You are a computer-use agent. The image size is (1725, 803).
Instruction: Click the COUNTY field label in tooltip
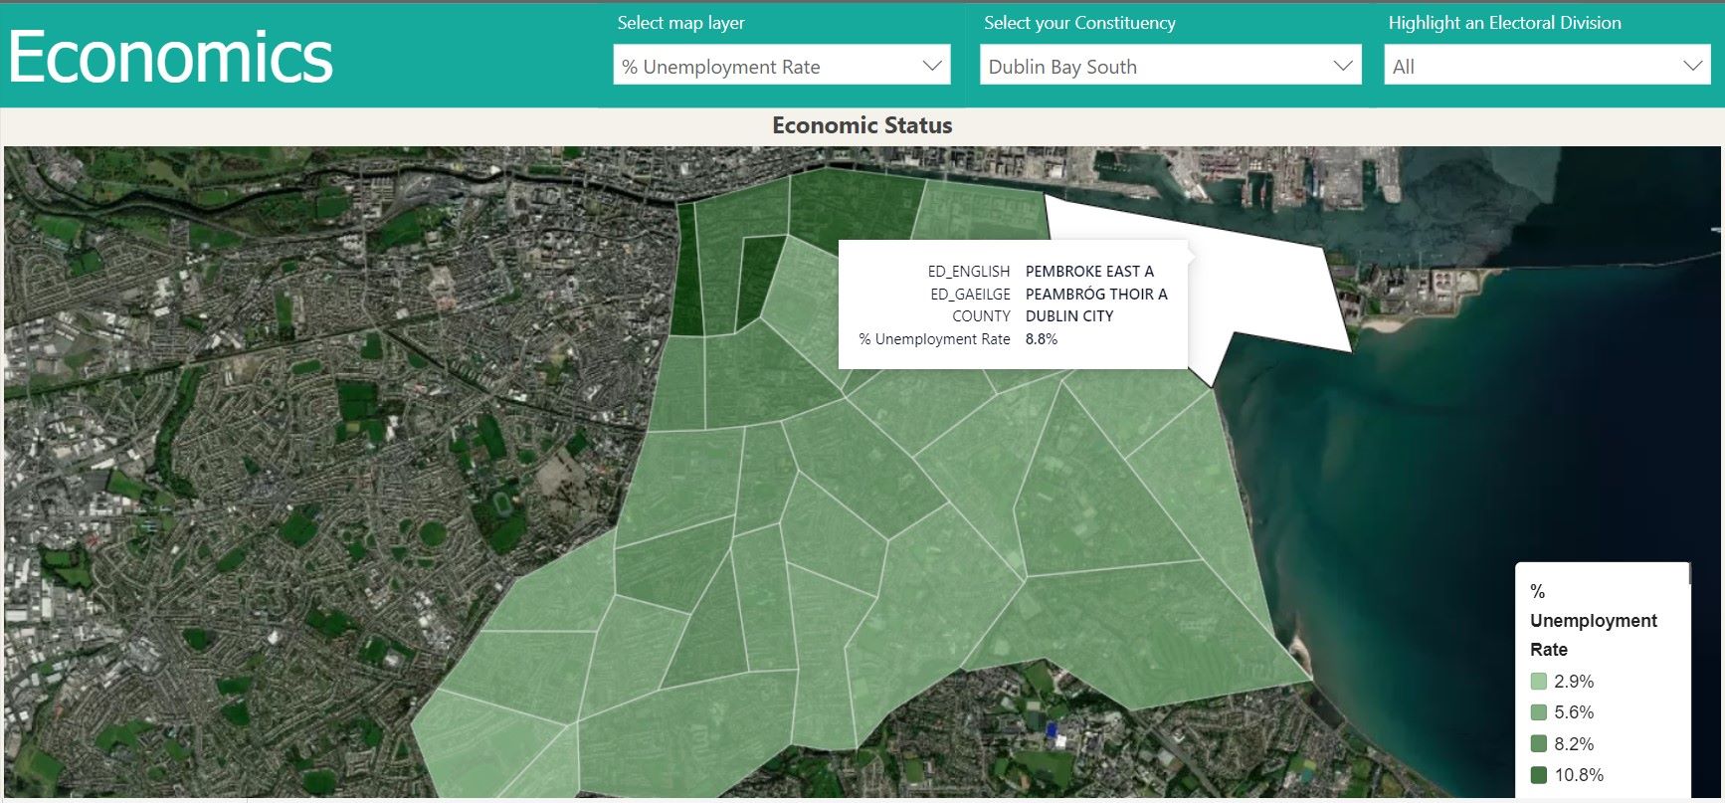(x=981, y=315)
